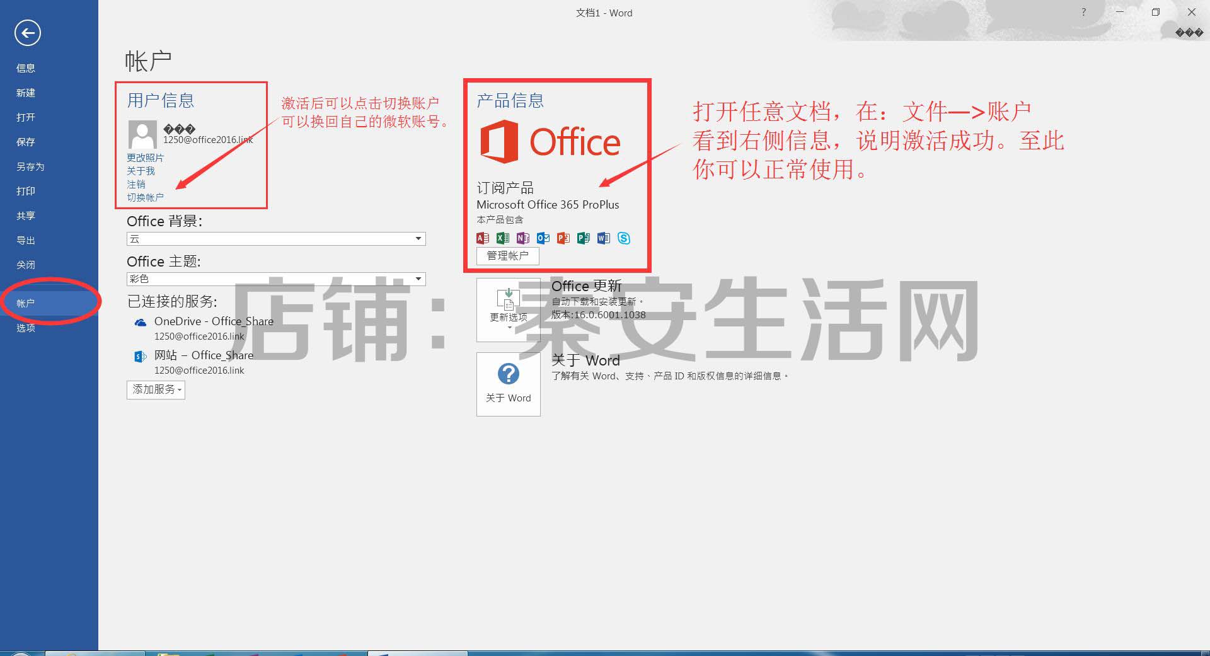This screenshot has height=656, width=1210.
Task: Click the signed-in user name at top right
Action: click(x=1190, y=33)
